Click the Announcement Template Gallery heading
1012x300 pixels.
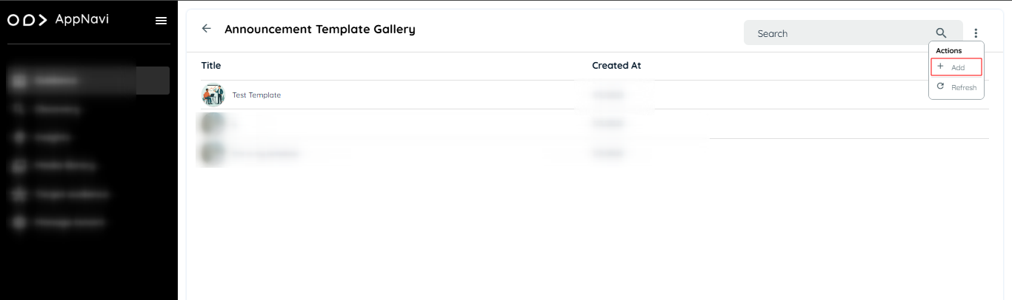click(320, 30)
